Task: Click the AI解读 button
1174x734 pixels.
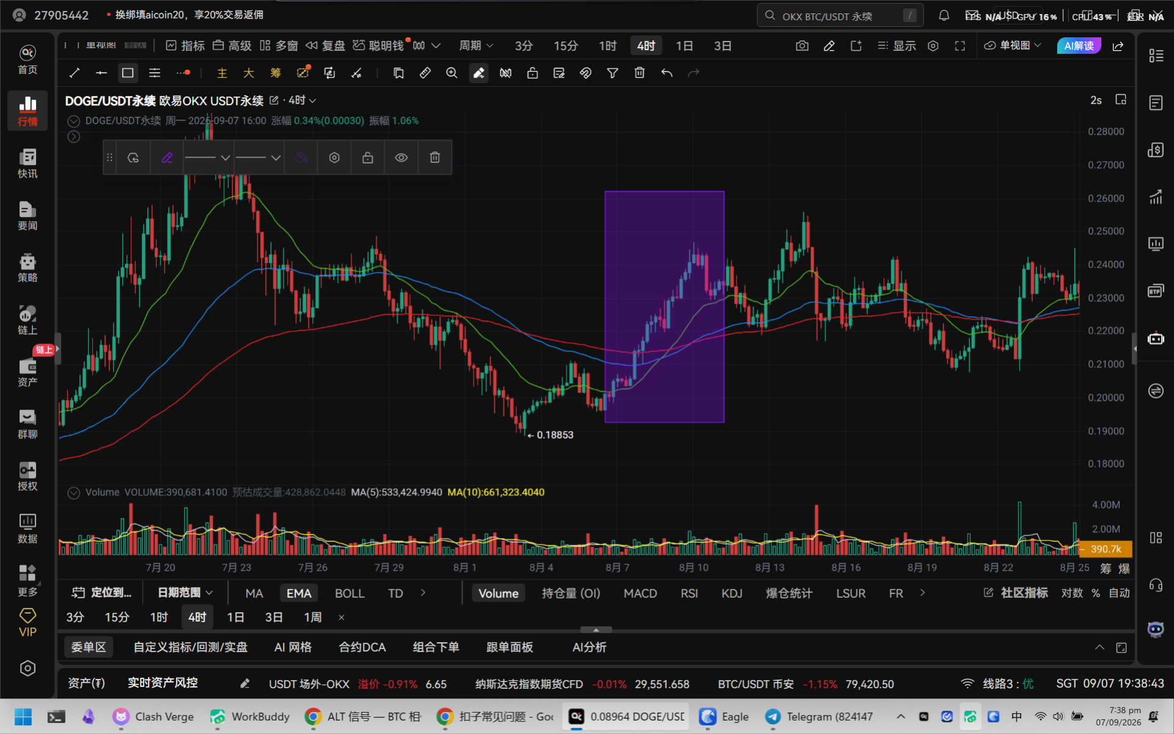Action: (1079, 46)
